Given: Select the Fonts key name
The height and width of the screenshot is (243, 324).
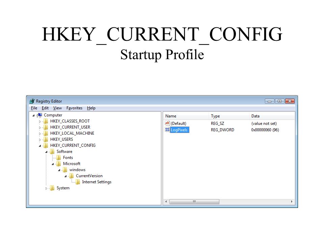Looking at the screenshot, I should (x=68, y=158).
